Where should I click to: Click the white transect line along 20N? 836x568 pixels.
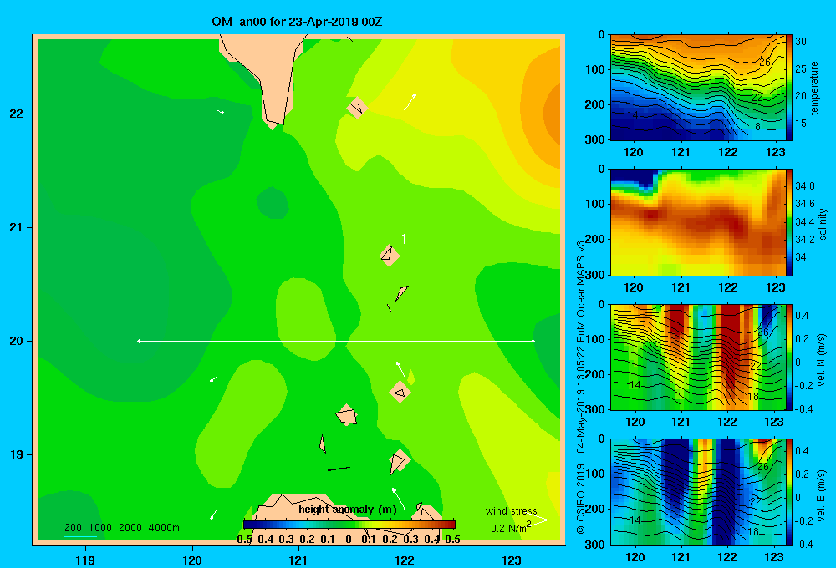click(336, 341)
